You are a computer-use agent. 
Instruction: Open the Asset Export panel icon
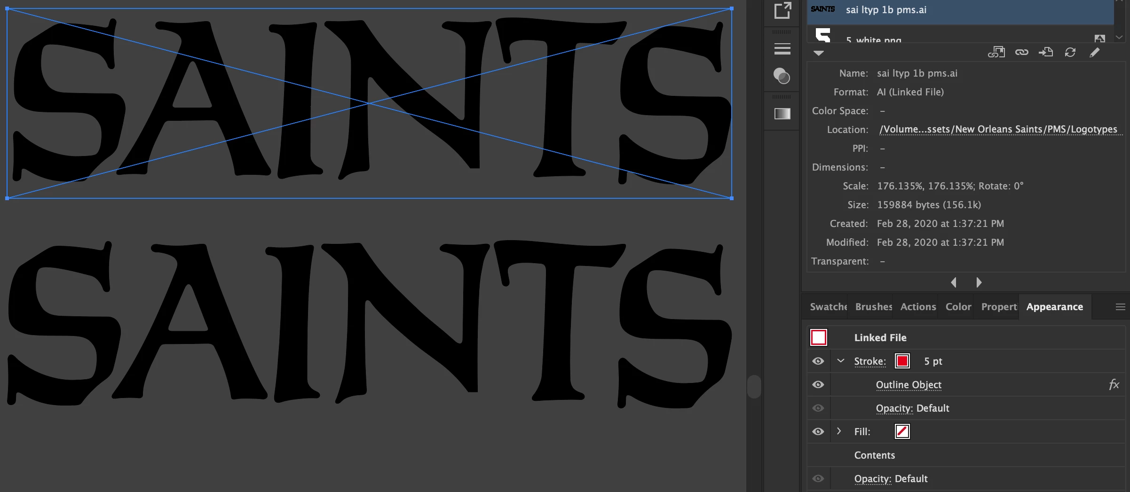(x=782, y=10)
